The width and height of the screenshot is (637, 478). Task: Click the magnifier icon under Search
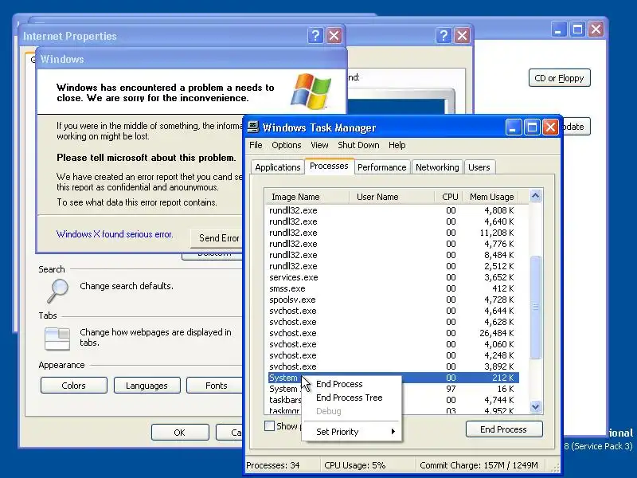(x=57, y=291)
